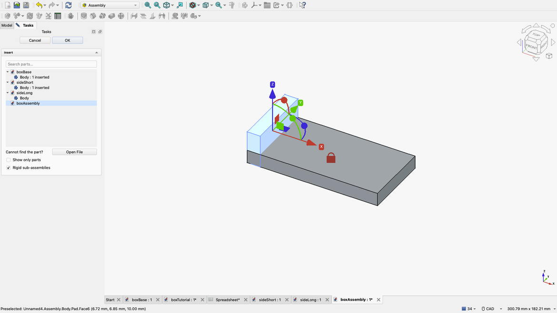Collapse the Insert panel section
This screenshot has width=557, height=313.
click(x=97, y=53)
